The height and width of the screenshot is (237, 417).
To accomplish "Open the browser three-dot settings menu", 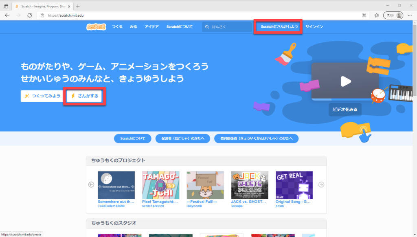I will click(x=410, y=15).
